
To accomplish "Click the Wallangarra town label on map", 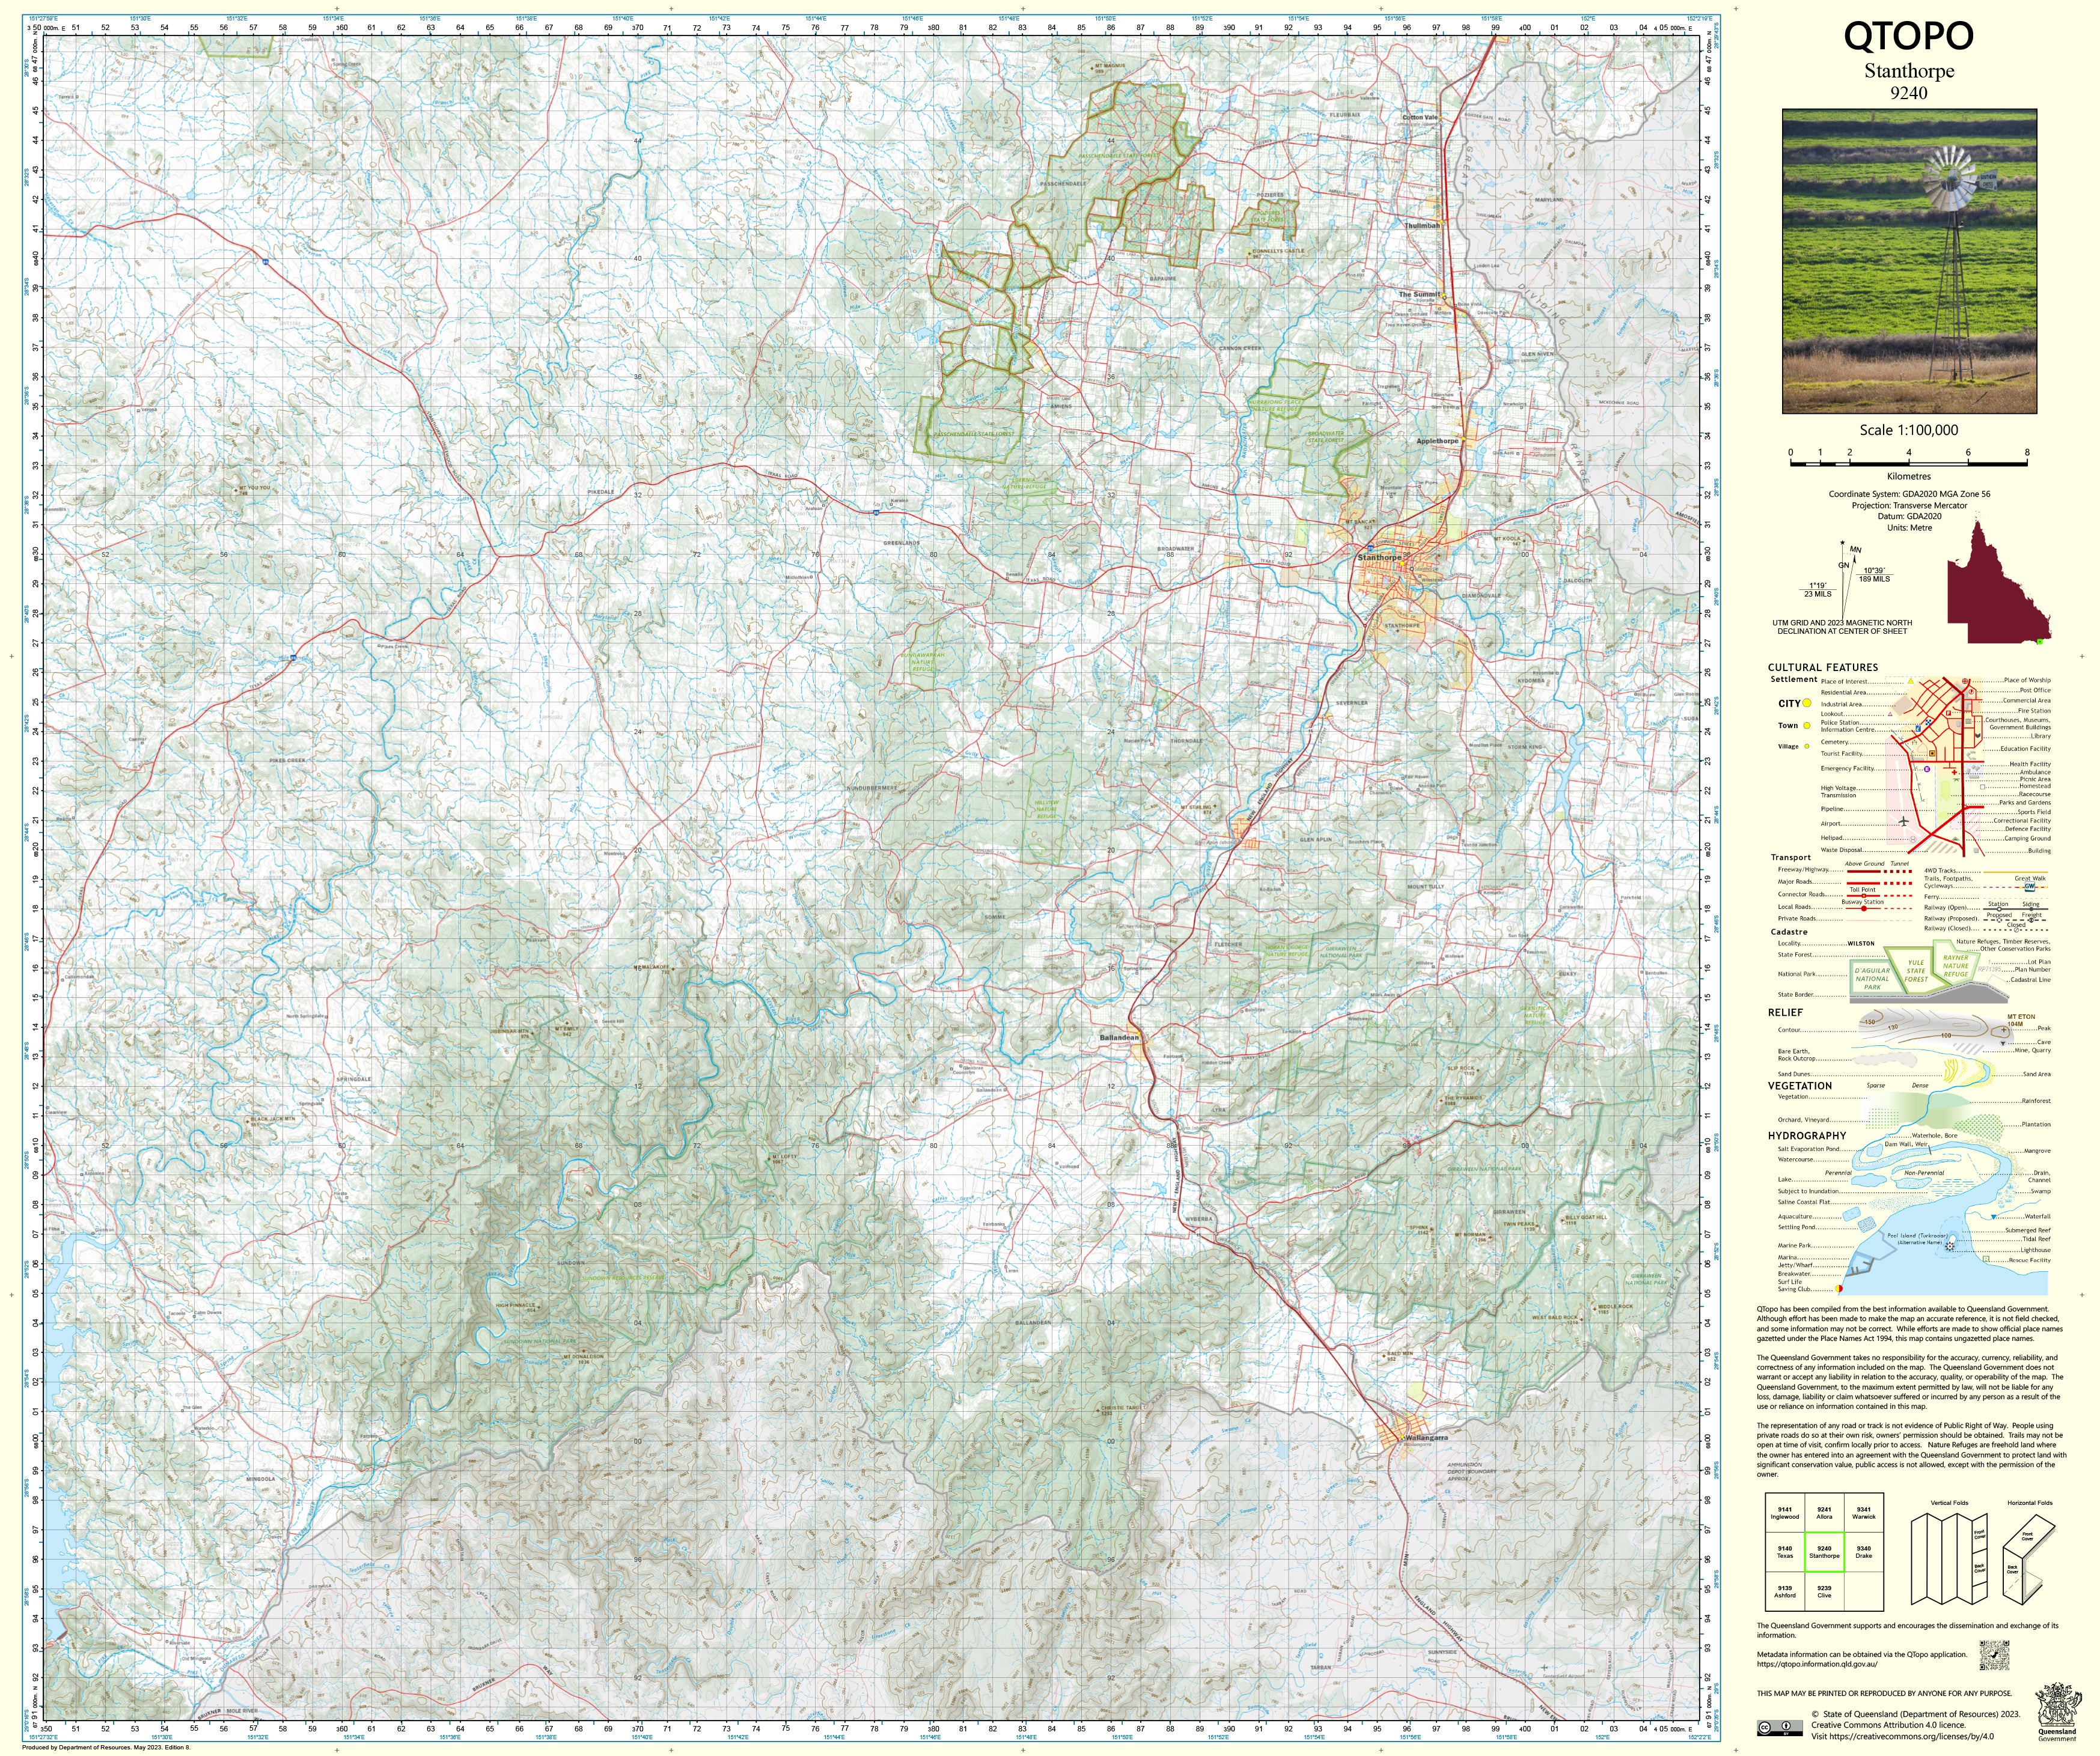I will pyautogui.click(x=1426, y=1438).
